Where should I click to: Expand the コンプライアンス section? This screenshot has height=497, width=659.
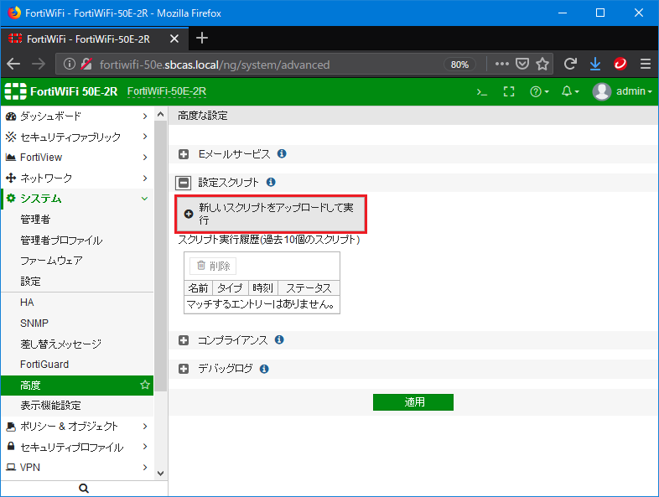(x=184, y=340)
